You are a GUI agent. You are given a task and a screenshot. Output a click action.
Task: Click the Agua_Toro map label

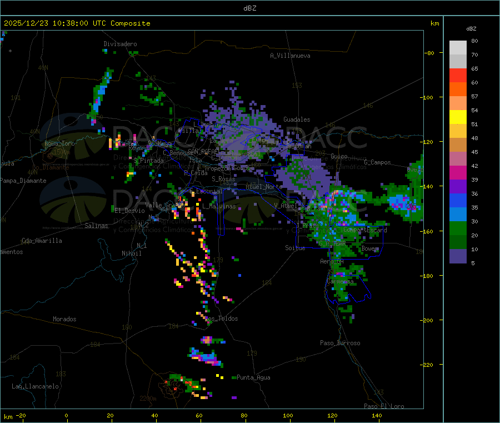[59, 143]
